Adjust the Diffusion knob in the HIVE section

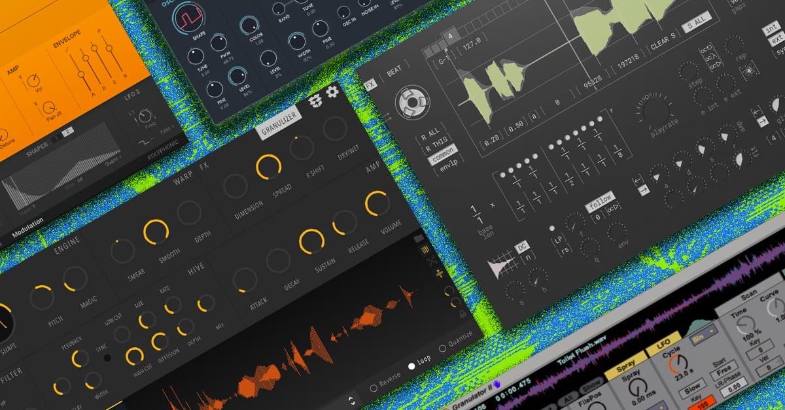(159, 341)
